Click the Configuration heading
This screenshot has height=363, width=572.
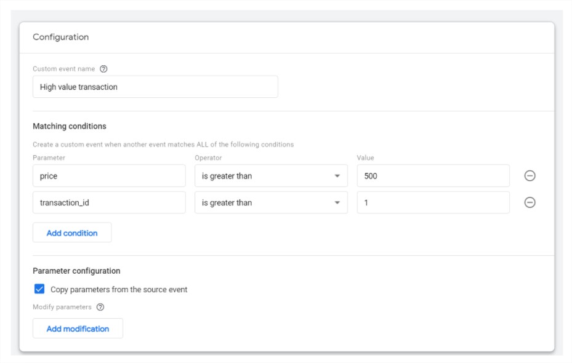point(61,37)
